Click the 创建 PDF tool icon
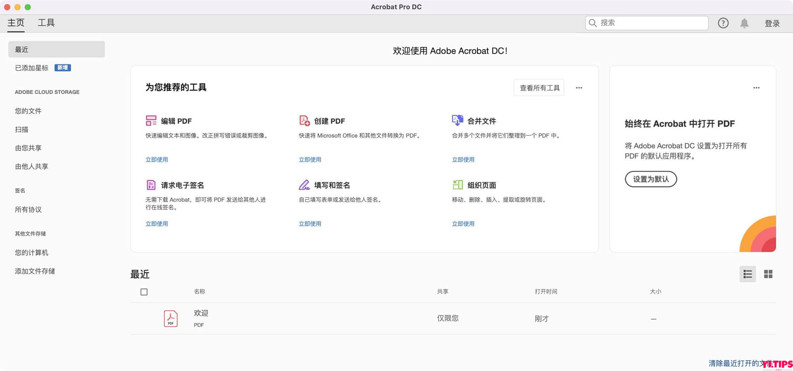 tap(304, 120)
